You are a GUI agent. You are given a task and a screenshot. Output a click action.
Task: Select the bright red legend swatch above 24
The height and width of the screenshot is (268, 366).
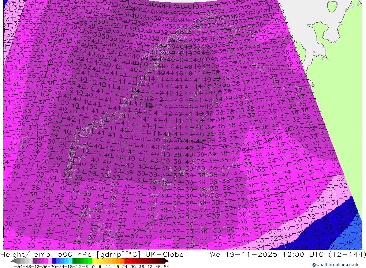click(126, 261)
